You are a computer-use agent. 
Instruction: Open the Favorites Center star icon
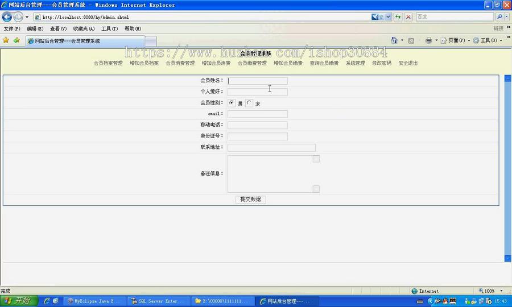6,40
